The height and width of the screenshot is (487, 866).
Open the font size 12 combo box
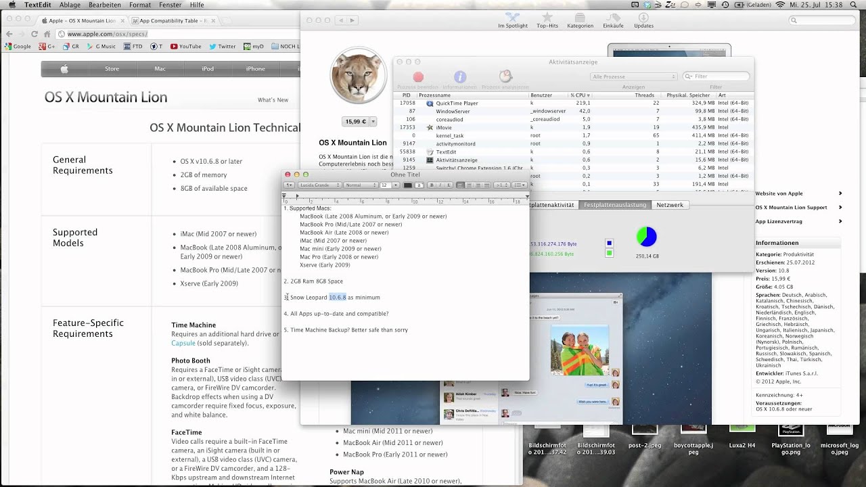[x=390, y=185]
